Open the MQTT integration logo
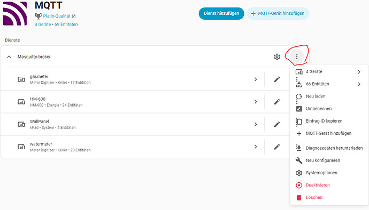Viewport: 369px width, 210px height. point(15,13)
